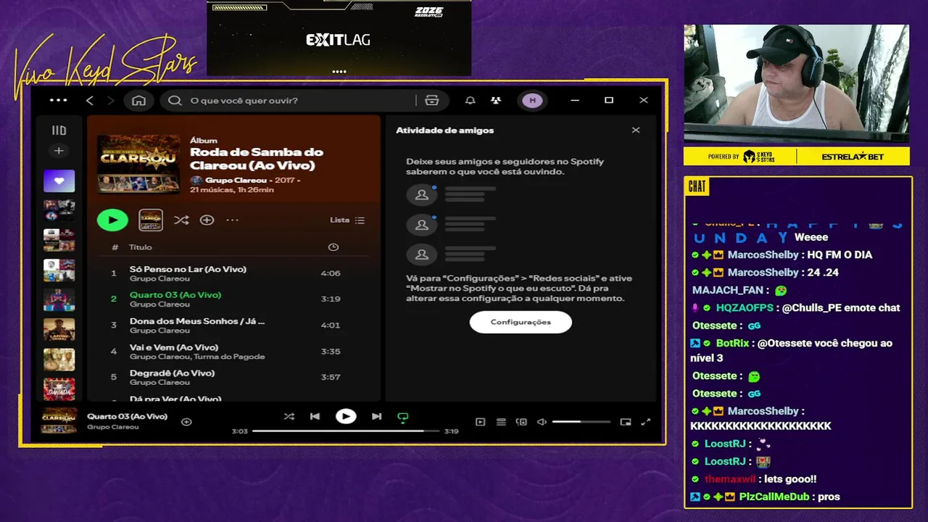Open the Browse icon in search bar

tap(432, 100)
